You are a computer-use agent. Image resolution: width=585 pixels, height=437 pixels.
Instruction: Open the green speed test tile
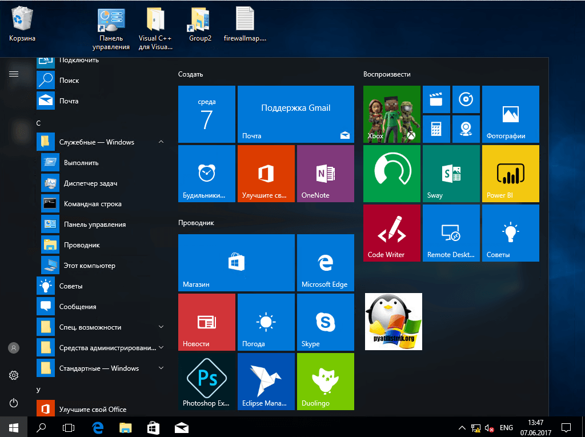click(x=392, y=174)
